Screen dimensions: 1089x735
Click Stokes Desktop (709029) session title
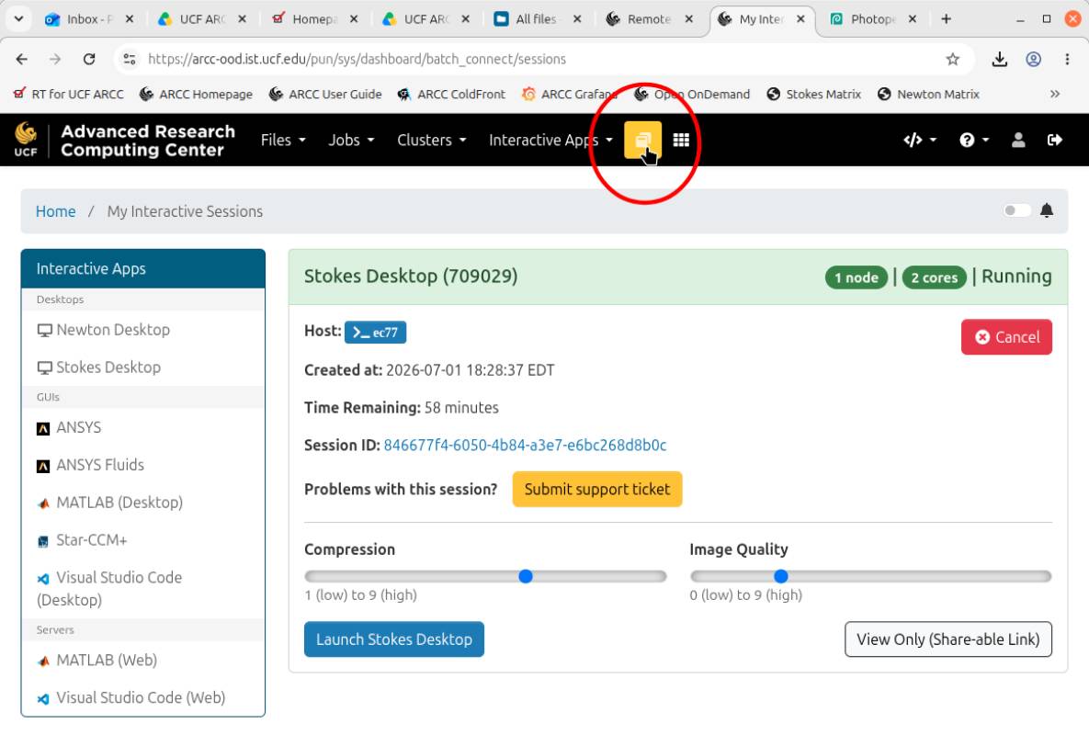(411, 277)
